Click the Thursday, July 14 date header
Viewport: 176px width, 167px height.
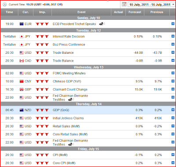[x=88, y=104]
